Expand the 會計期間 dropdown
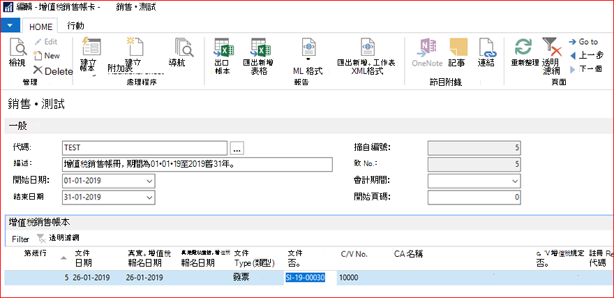This screenshot has width=614, height=298. (515, 181)
